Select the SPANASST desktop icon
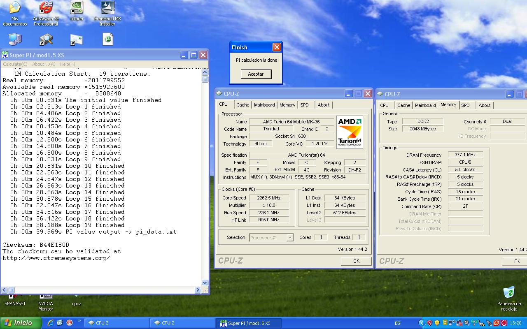Viewport: 527px width, 329px height. click(15, 300)
